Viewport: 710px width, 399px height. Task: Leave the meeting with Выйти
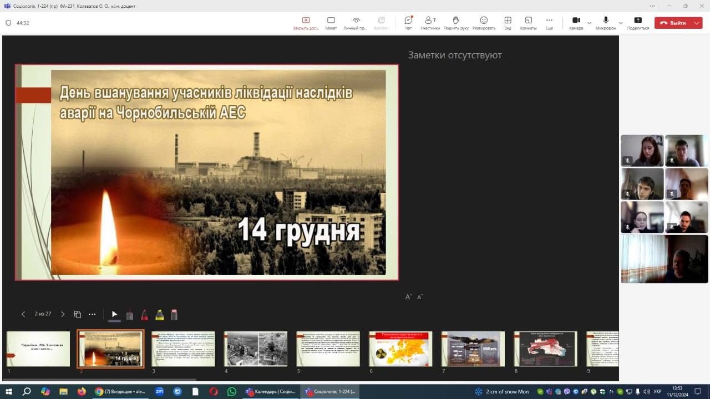point(673,23)
